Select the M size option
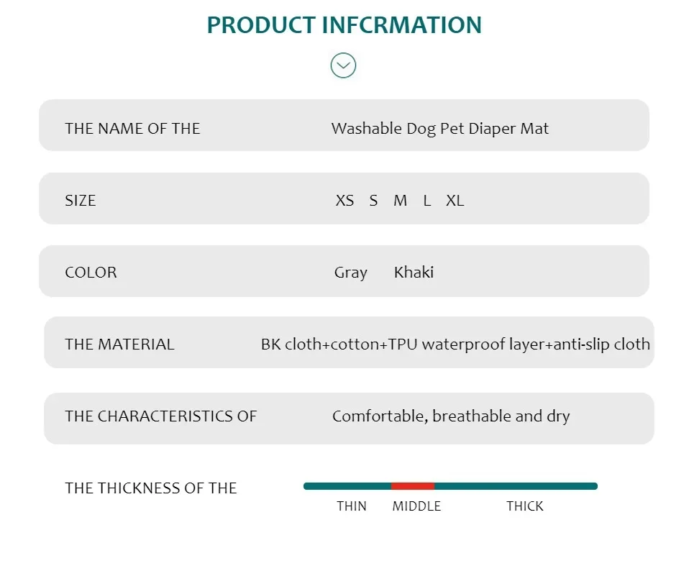 401,201
